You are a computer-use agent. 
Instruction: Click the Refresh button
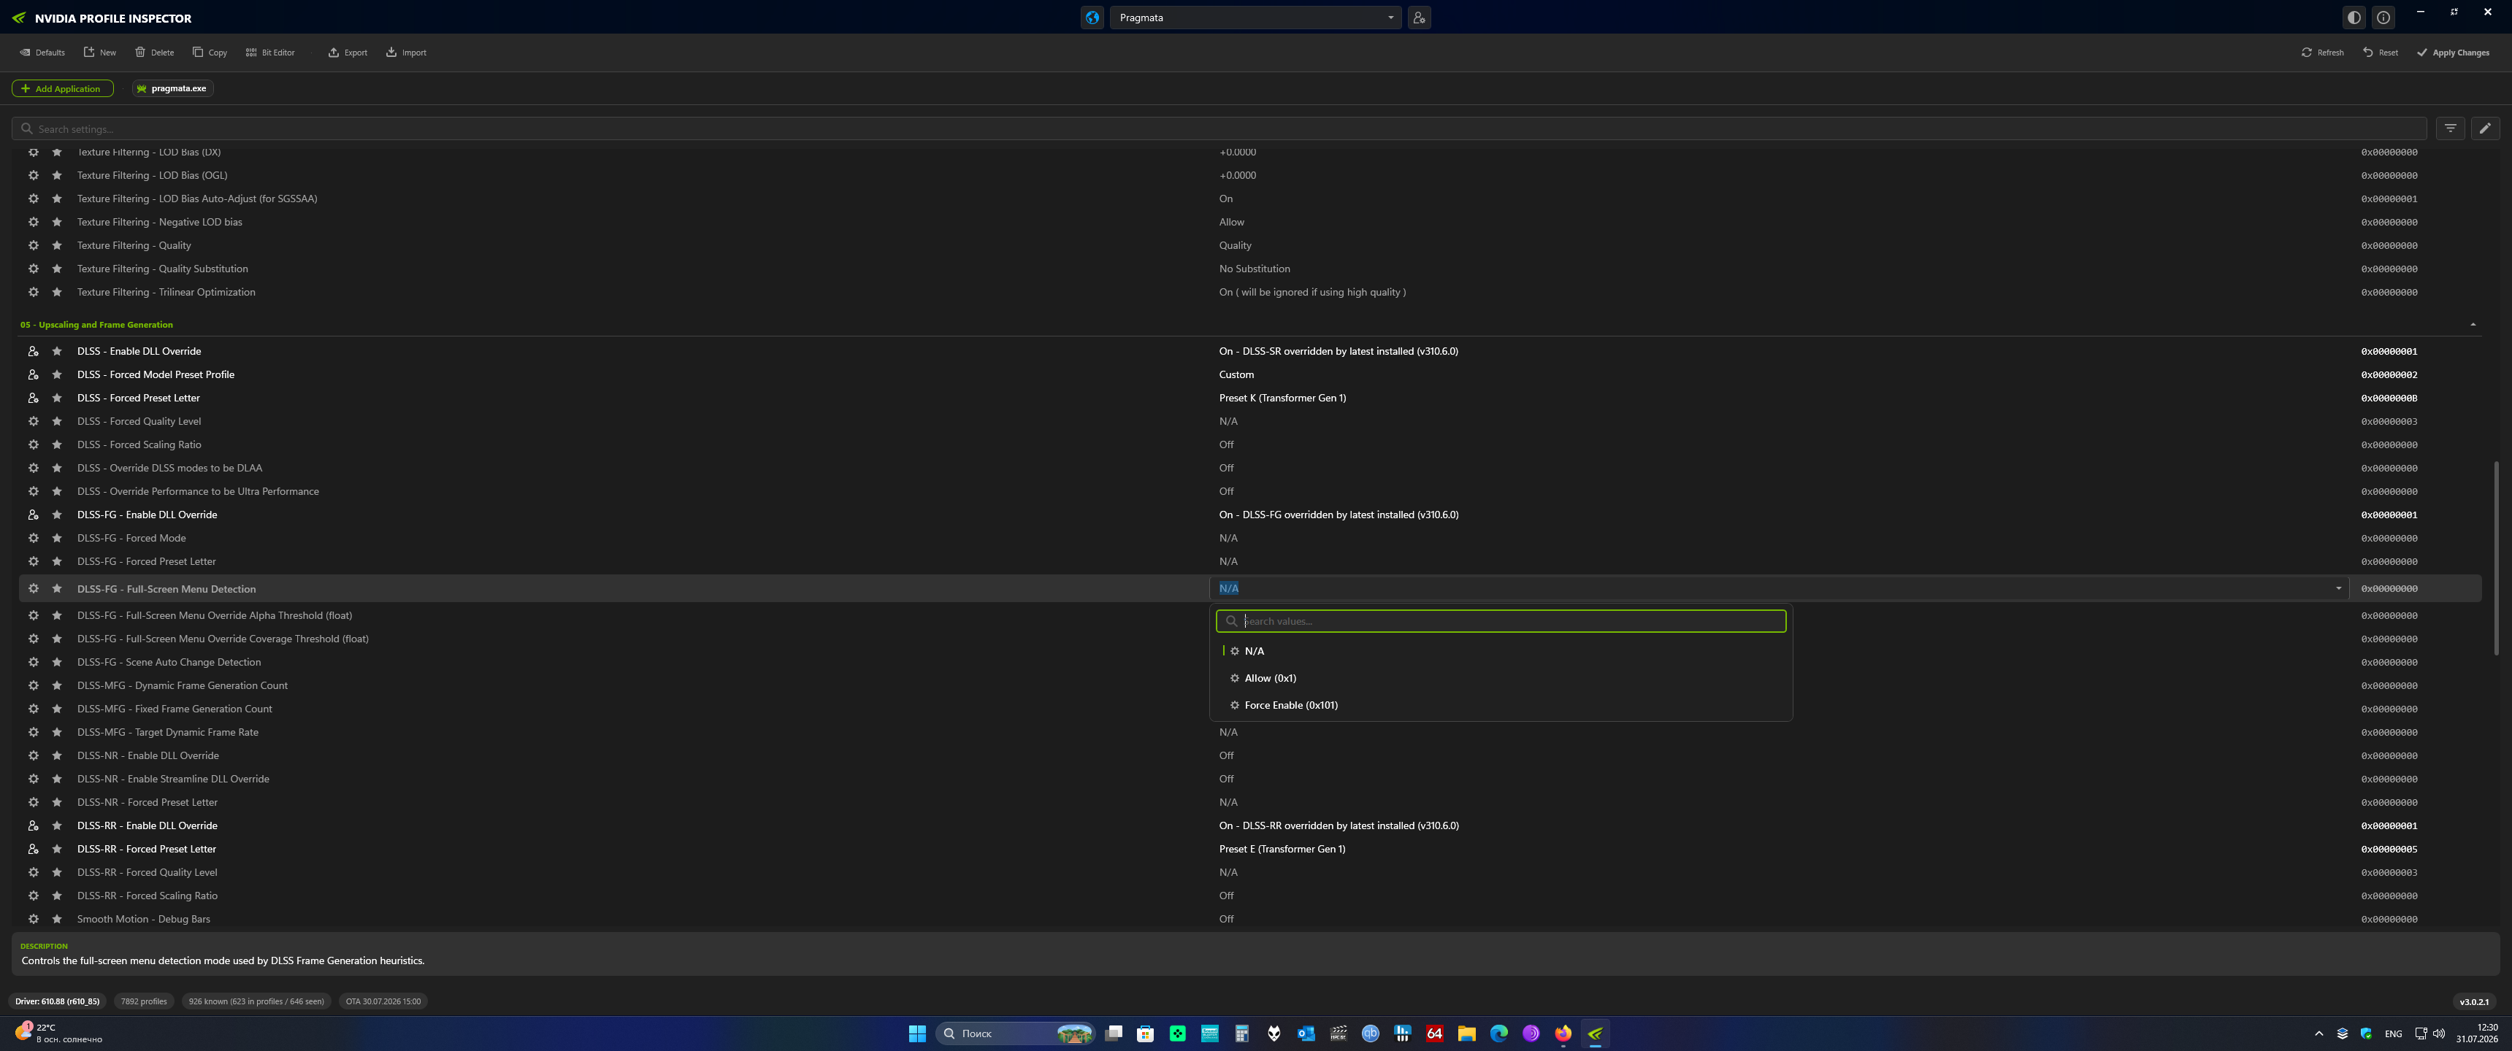click(x=2322, y=53)
